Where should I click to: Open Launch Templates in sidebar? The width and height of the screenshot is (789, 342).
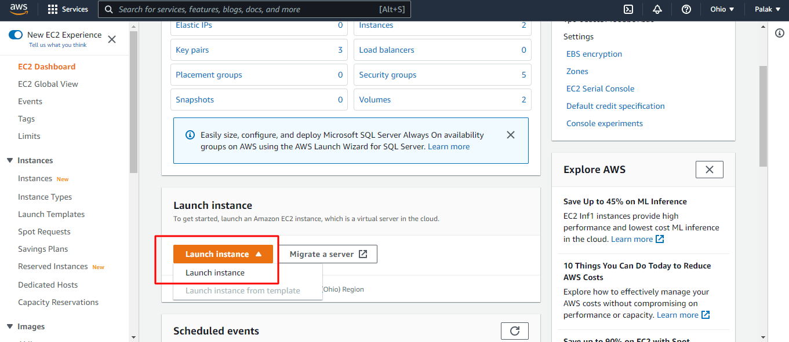point(52,214)
